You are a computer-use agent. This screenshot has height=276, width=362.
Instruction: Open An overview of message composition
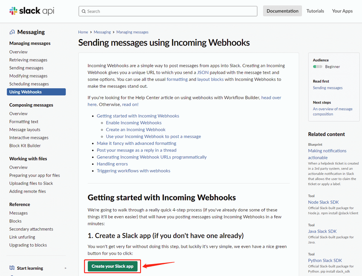(333, 111)
